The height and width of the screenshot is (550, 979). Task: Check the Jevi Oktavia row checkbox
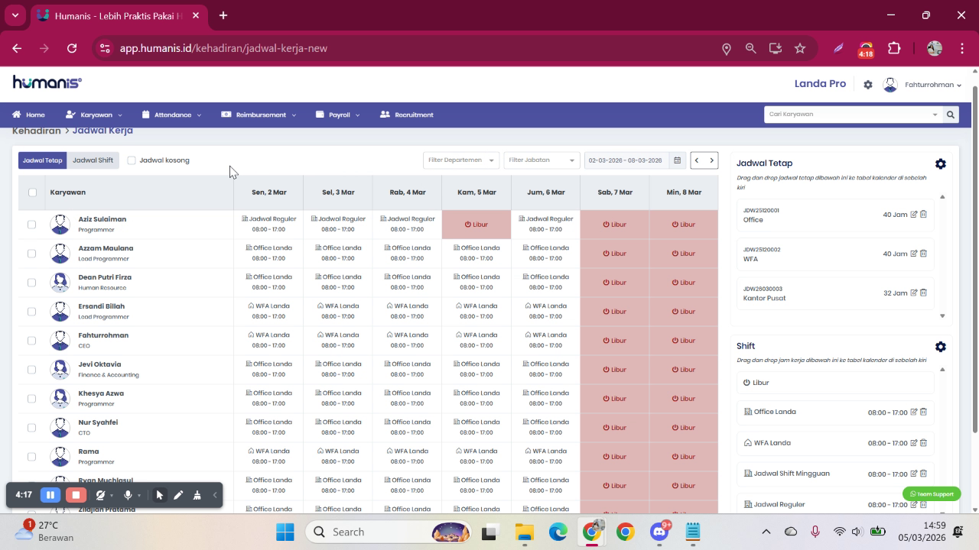tap(31, 370)
